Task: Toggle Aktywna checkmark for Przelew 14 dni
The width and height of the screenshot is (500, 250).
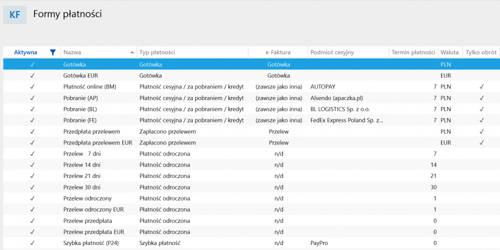Action: pos(32,165)
